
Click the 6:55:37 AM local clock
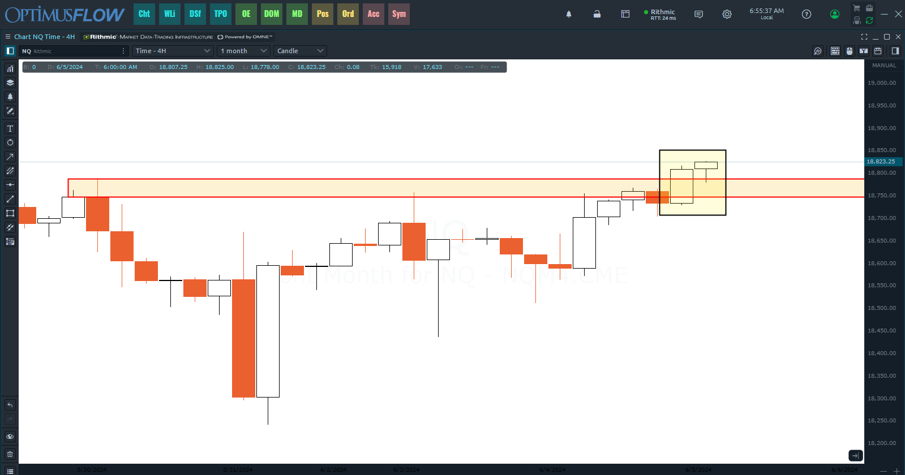tap(767, 14)
